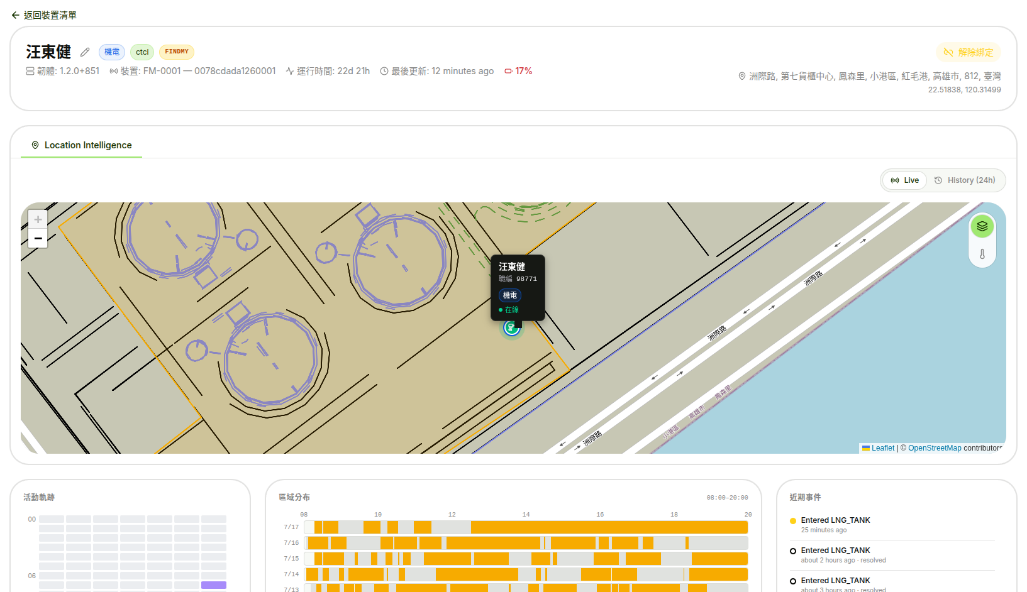Open the Leaflet attribution link
Screen dimensions: 1027x592
pos(878,448)
